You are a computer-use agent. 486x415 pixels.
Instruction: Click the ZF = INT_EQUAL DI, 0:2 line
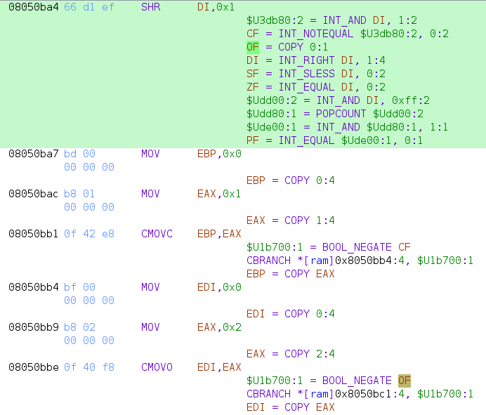coord(316,87)
